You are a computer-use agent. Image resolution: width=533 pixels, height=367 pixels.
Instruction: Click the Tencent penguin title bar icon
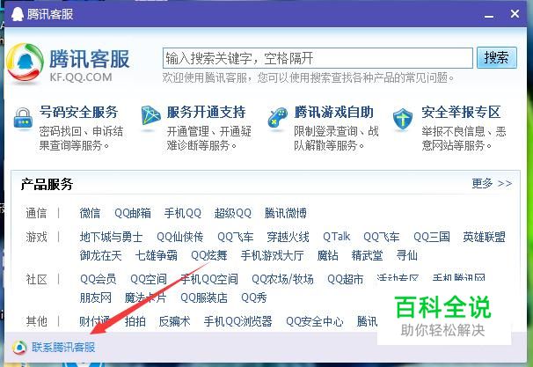click(x=18, y=14)
